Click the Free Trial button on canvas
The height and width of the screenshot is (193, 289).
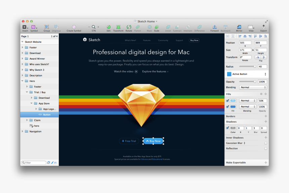pyautogui.click(x=129, y=141)
